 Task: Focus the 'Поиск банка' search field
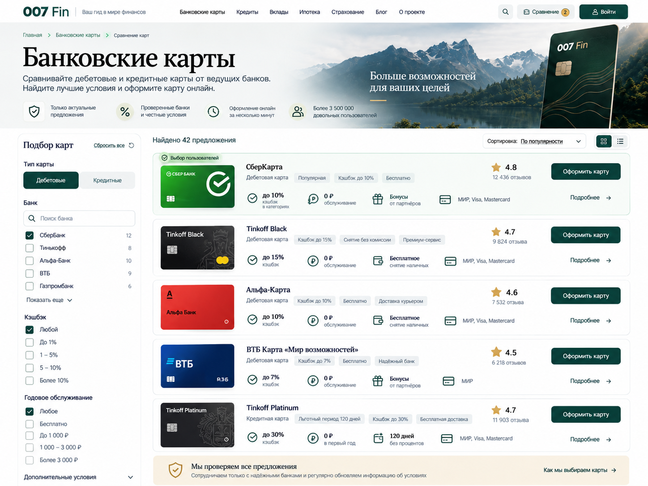tap(79, 218)
